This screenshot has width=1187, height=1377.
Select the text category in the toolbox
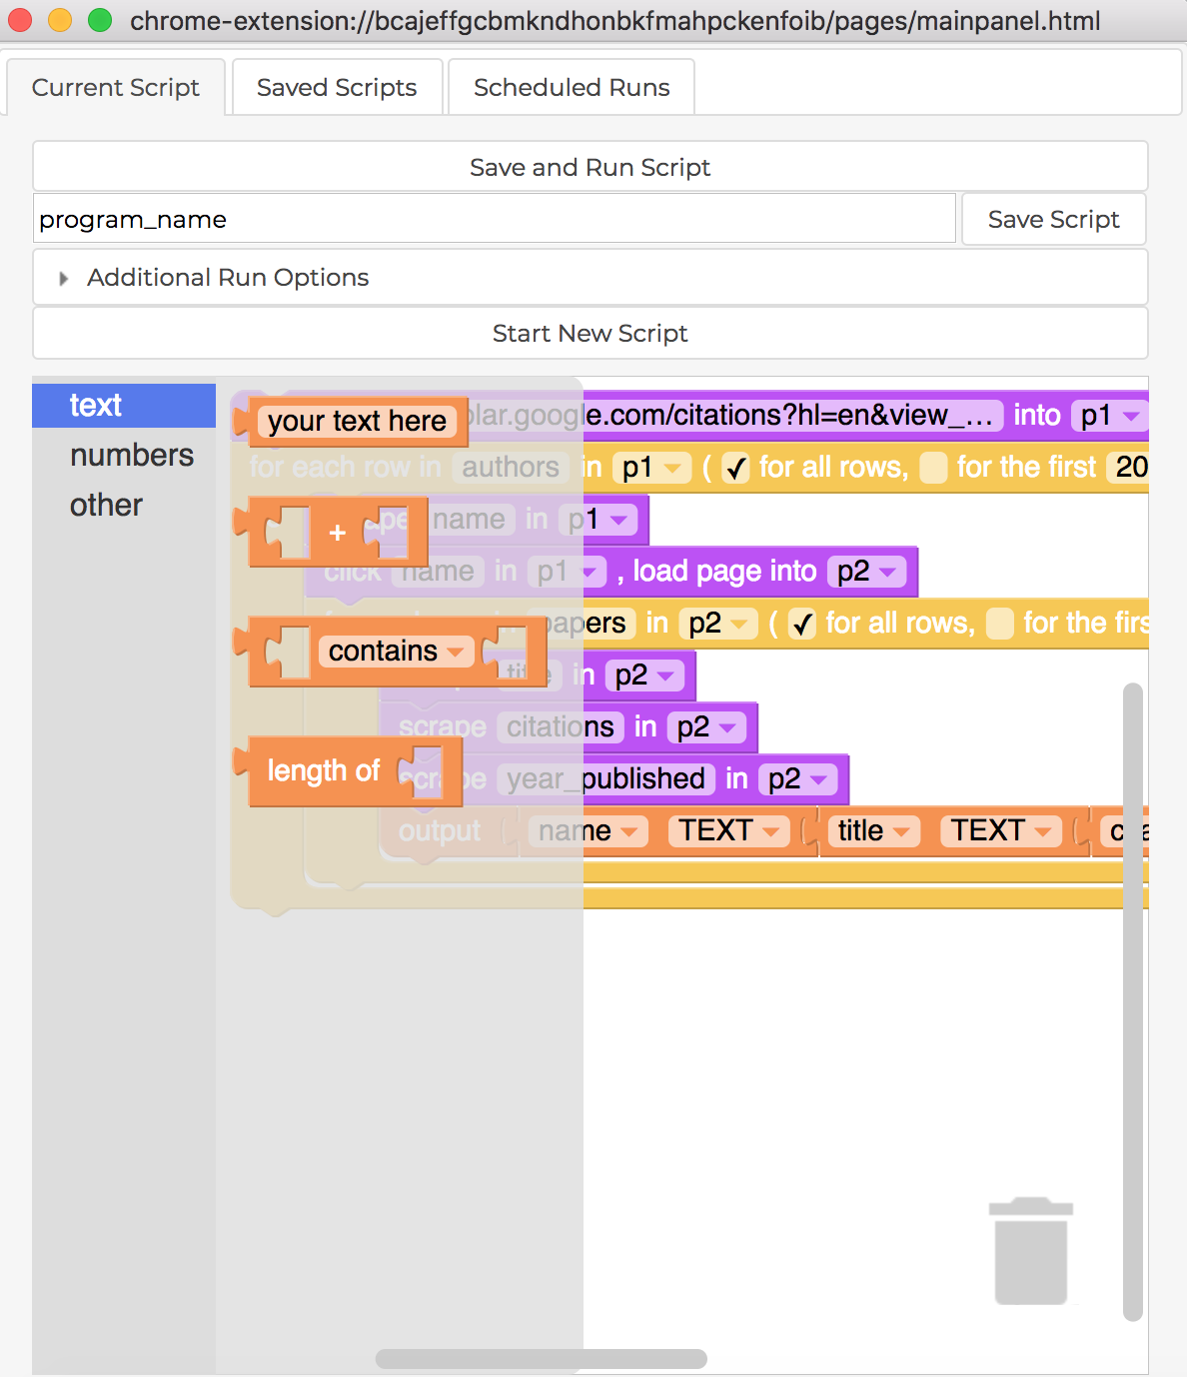coord(124,406)
